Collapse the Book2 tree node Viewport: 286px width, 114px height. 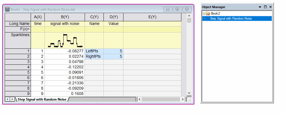point(204,13)
